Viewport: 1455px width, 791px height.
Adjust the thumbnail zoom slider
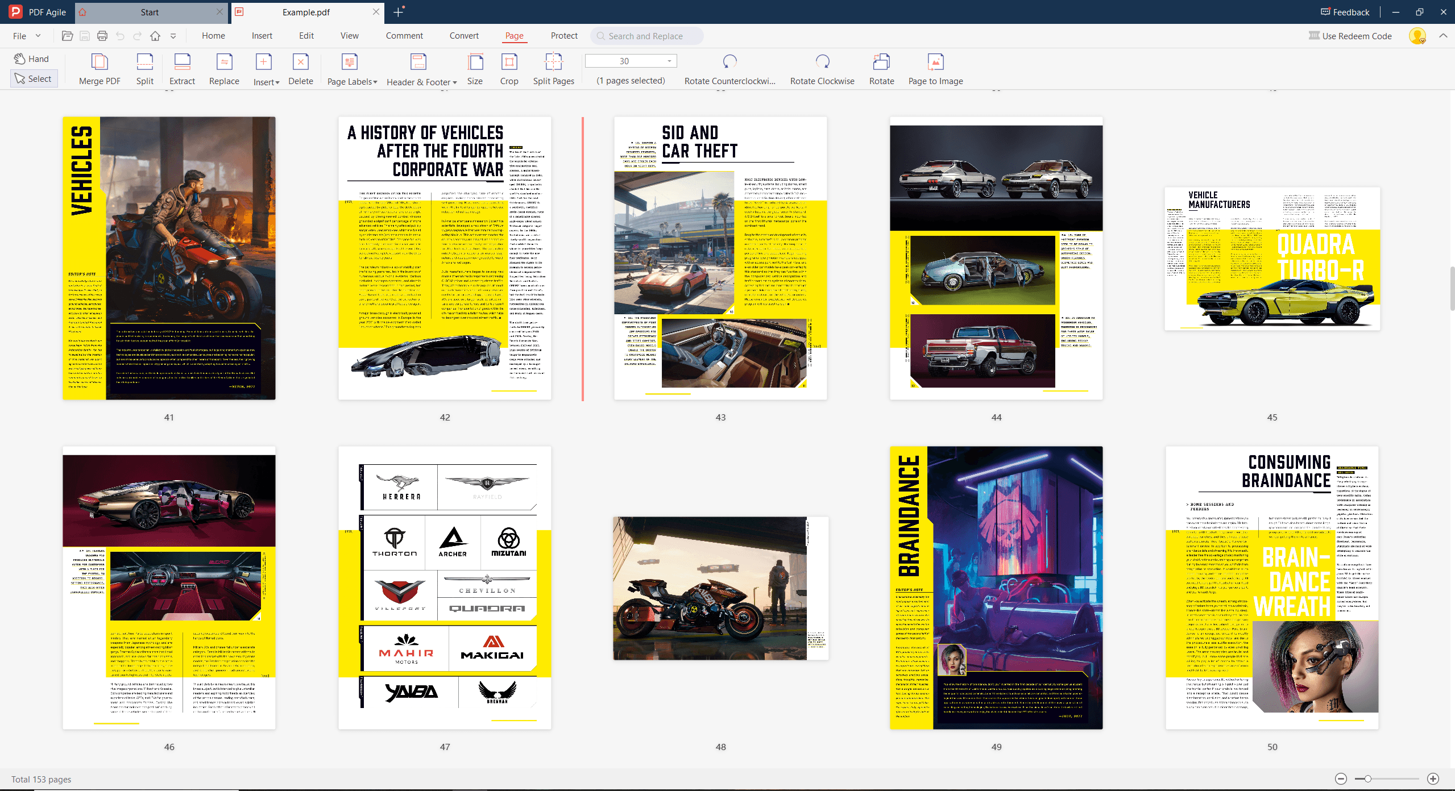point(1368,778)
